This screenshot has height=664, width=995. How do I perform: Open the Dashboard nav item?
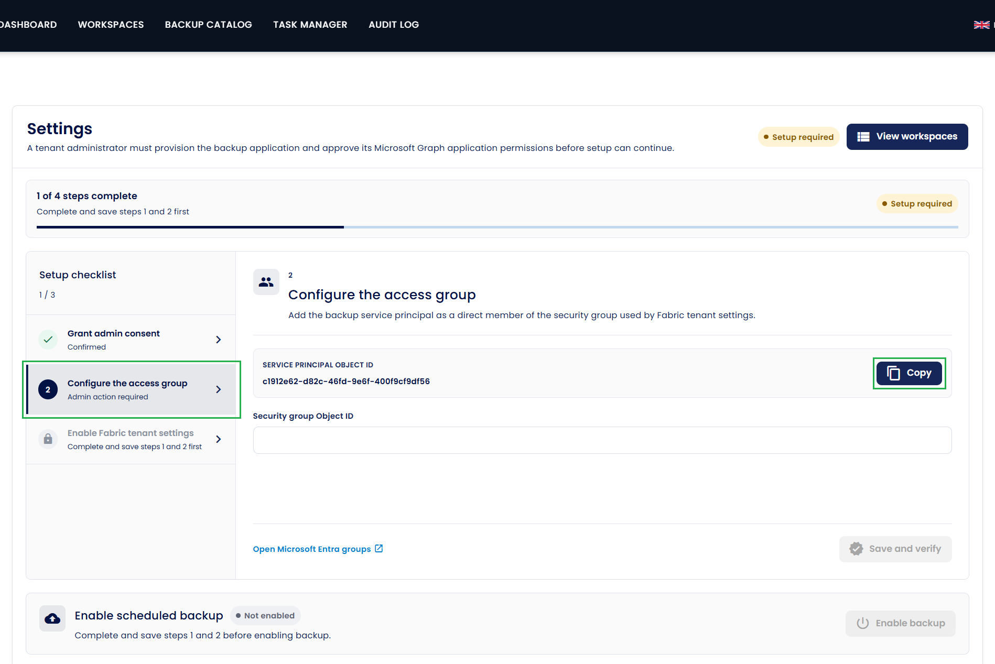[28, 25]
